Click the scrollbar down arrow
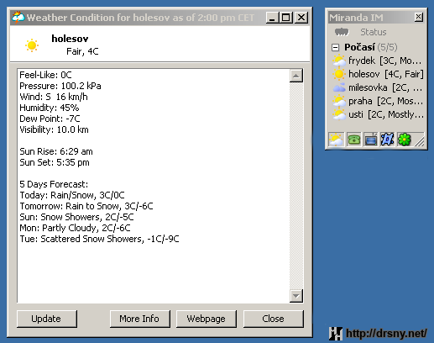The image size is (434, 343). coord(296,296)
